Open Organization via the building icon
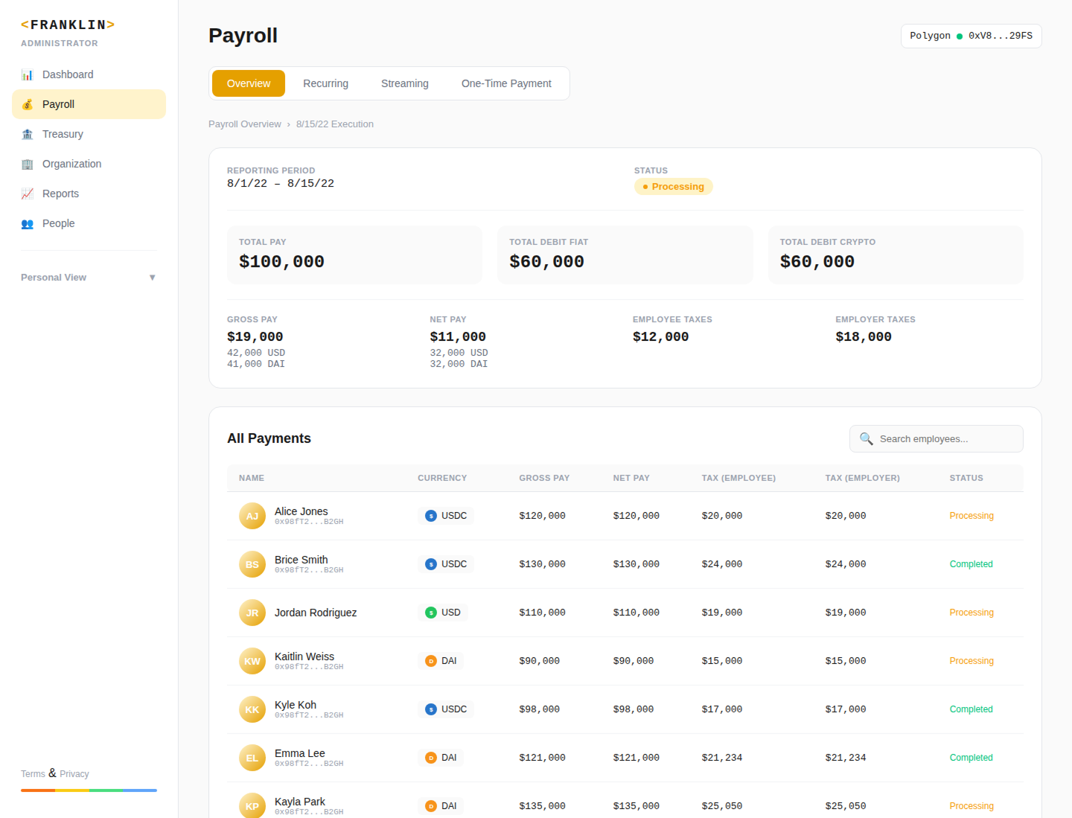Image resolution: width=1072 pixels, height=818 pixels. (x=28, y=164)
